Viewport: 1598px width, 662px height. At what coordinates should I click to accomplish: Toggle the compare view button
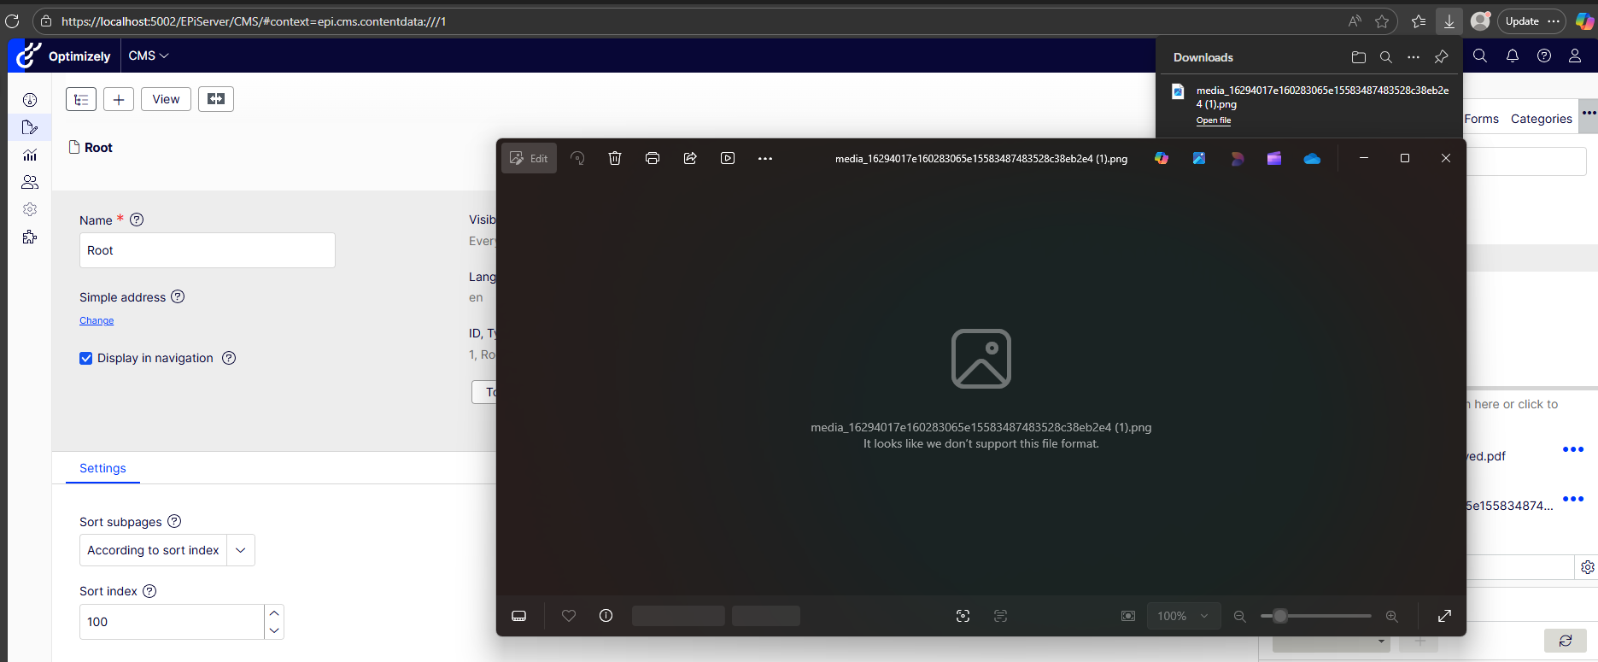click(216, 99)
